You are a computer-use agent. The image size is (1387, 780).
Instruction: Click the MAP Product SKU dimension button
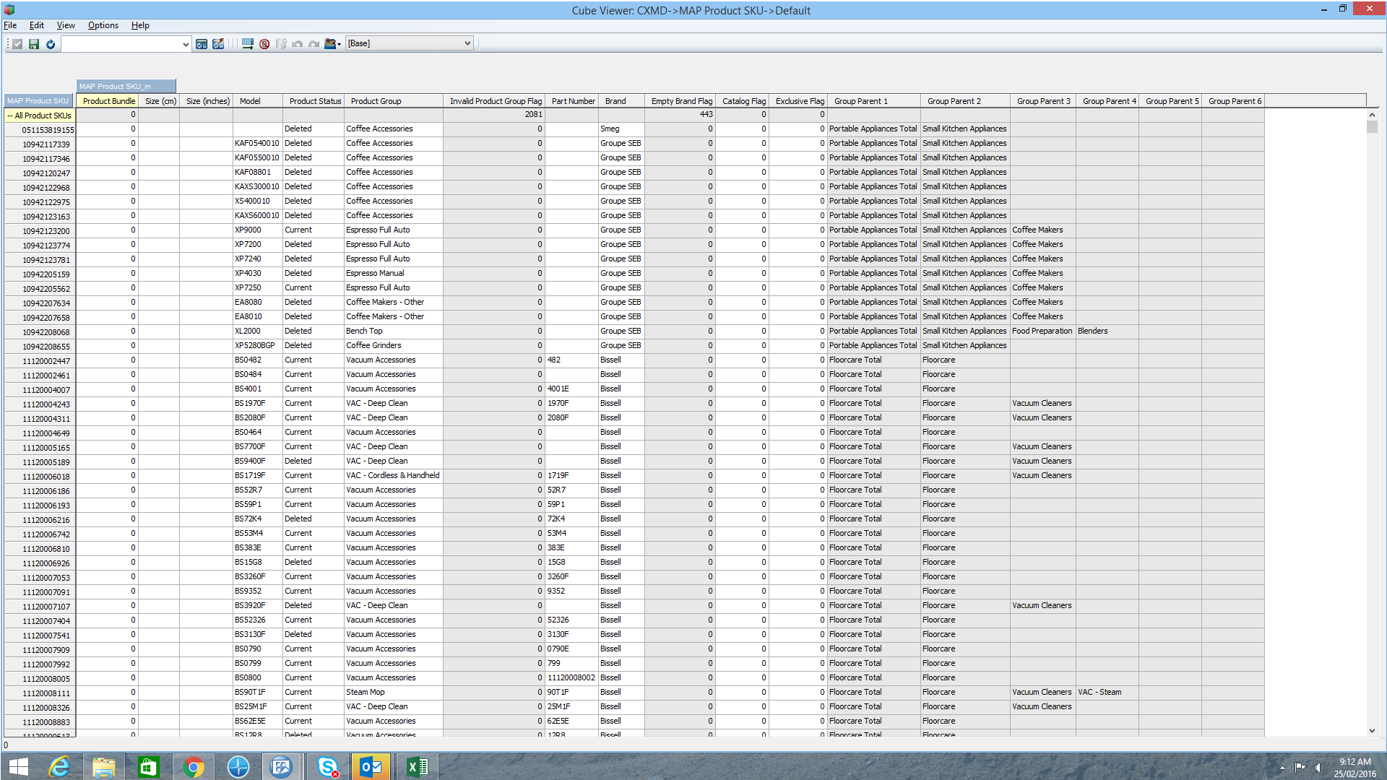click(38, 101)
